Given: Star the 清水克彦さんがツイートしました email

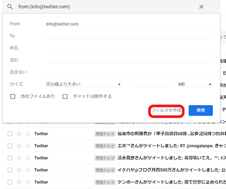Looking at the screenshot, I should click(x=19, y=158).
